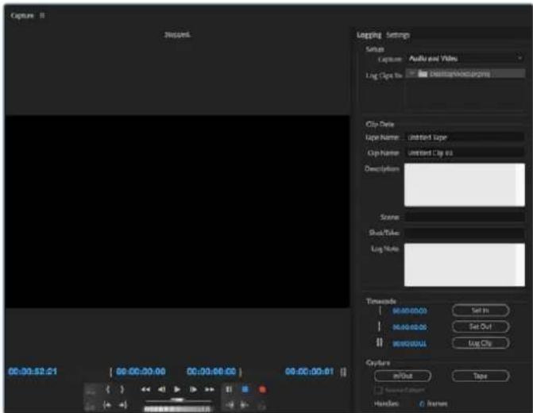Switch to the Logging tab
Image resolution: width=533 pixels, height=413 pixels.
[369, 35]
